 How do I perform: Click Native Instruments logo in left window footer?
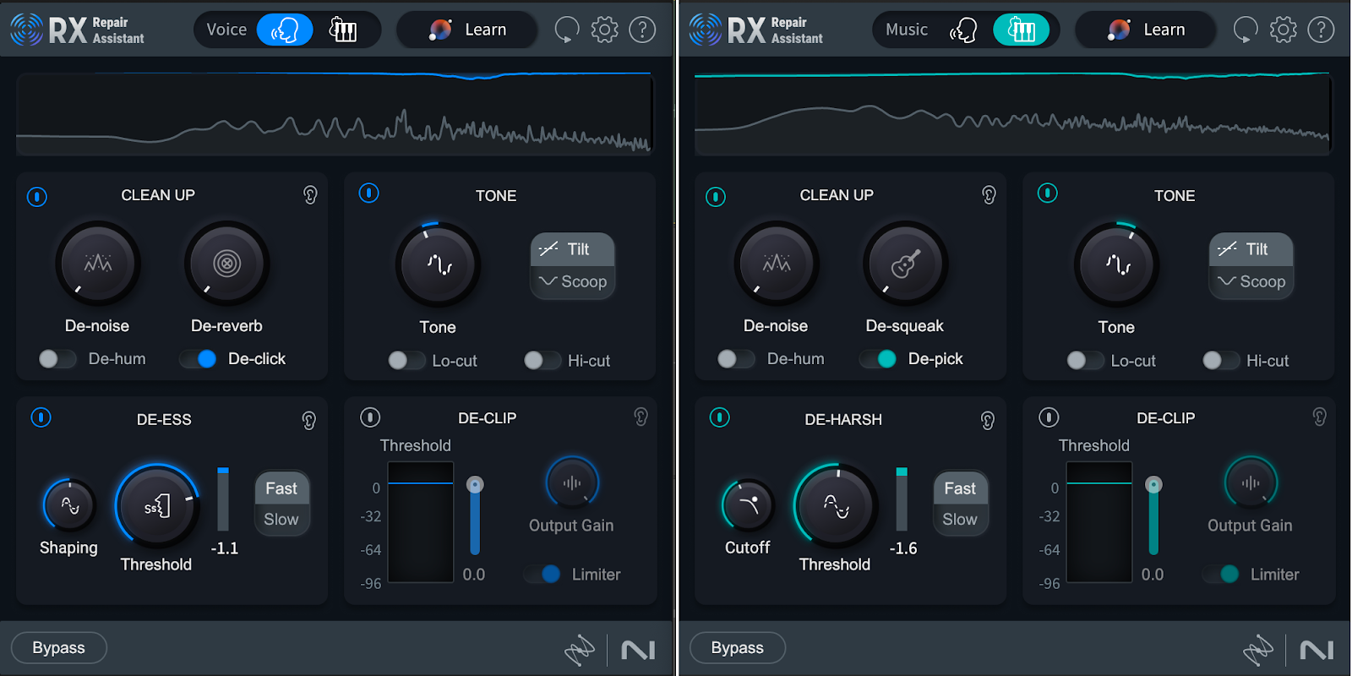coord(638,650)
